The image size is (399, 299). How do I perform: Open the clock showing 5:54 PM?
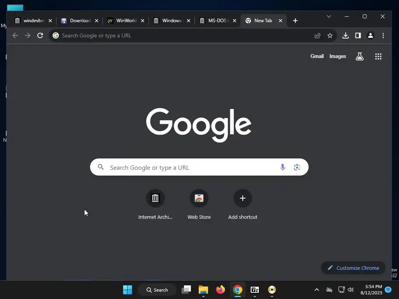point(371,290)
